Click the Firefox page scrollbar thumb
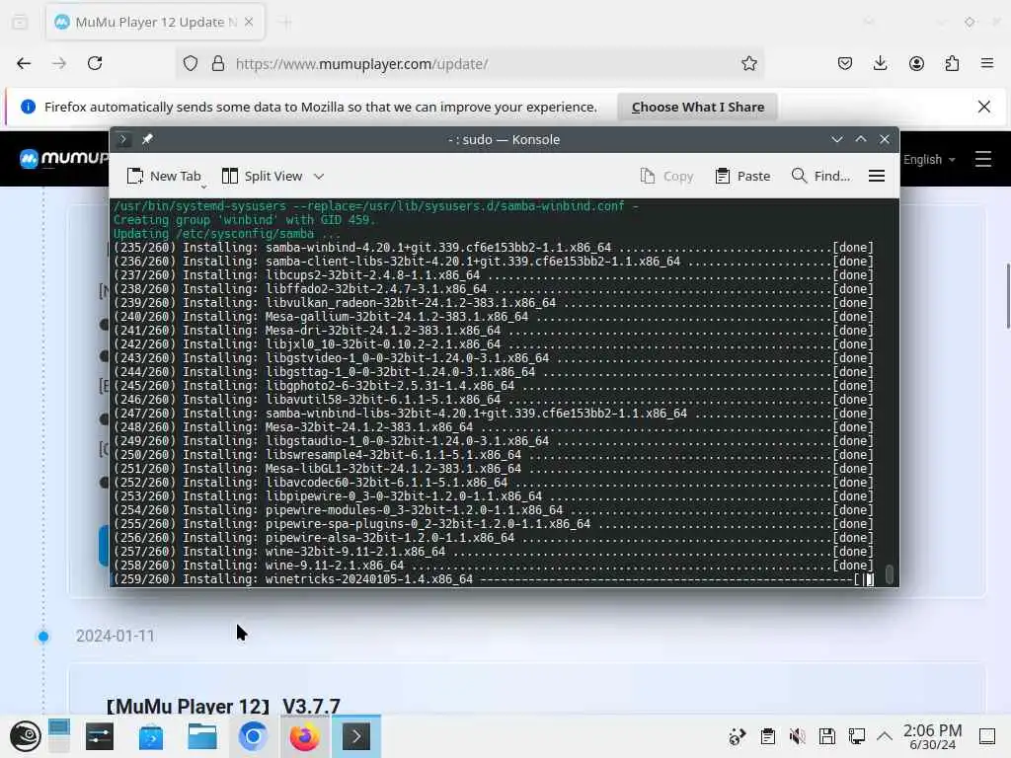 pos(1007,296)
